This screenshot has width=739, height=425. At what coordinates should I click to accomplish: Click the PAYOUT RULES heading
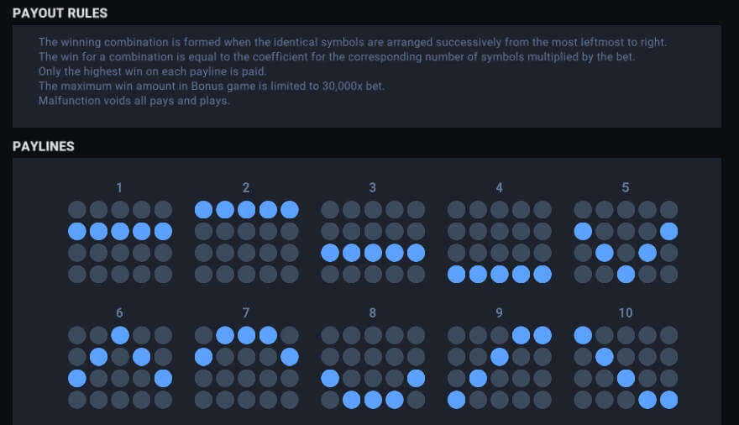click(x=60, y=13)
